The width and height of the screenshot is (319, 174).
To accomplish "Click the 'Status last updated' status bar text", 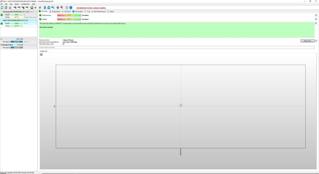I will (17, 173).
